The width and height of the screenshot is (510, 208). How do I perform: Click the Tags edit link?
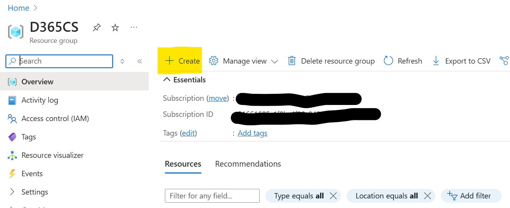coord(188,133)
